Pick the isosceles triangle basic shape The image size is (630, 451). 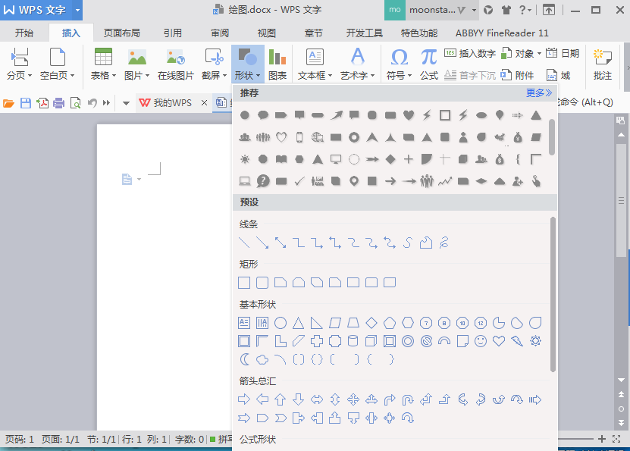coord(298,323)
